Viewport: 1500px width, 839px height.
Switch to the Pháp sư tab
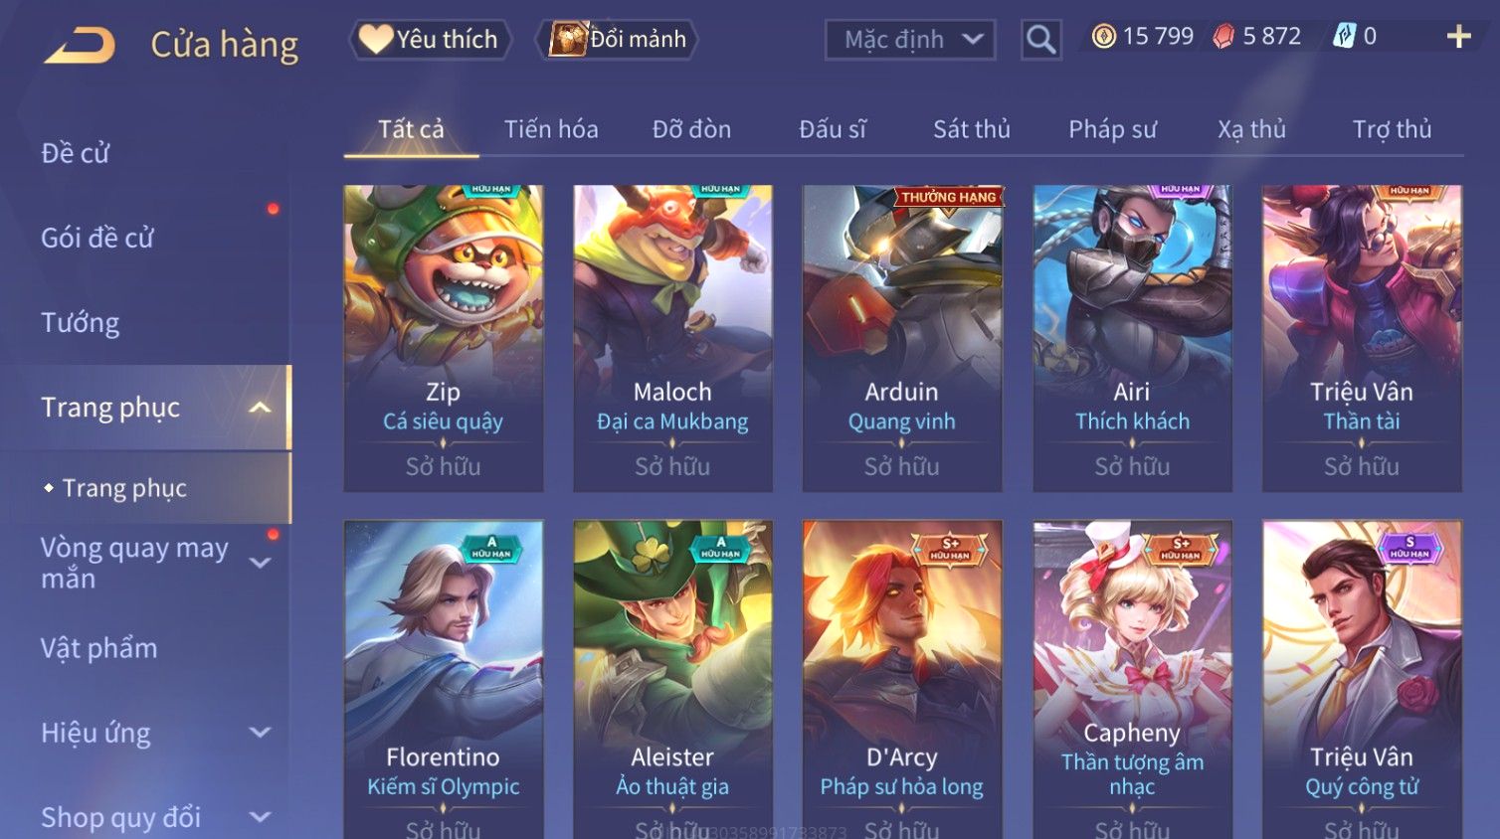point(1112,129)
